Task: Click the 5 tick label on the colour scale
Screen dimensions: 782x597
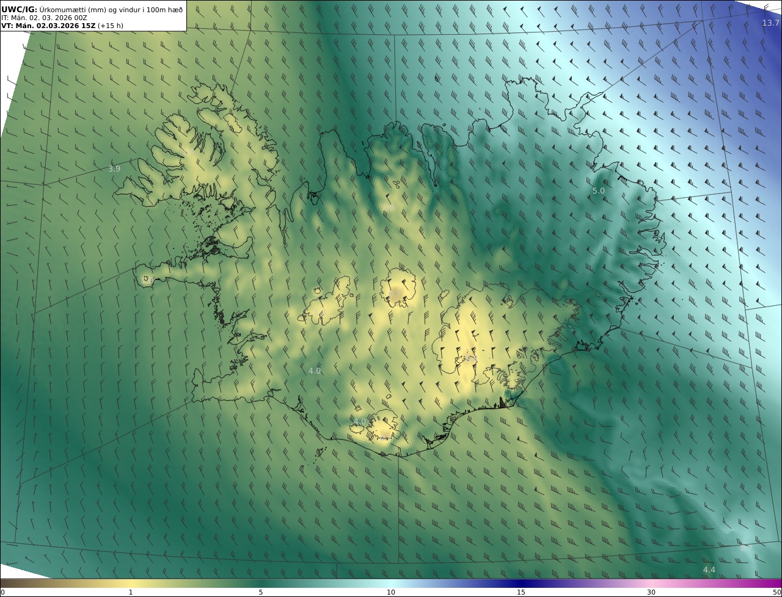Action: pyautogui.click(x=261, y=592)
